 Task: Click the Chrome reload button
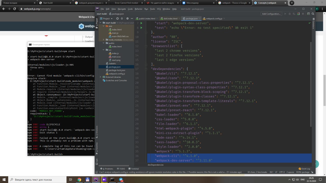(15, 9)
